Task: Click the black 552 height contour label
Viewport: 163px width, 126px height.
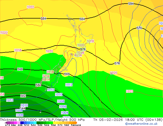Action: point(23,96)
